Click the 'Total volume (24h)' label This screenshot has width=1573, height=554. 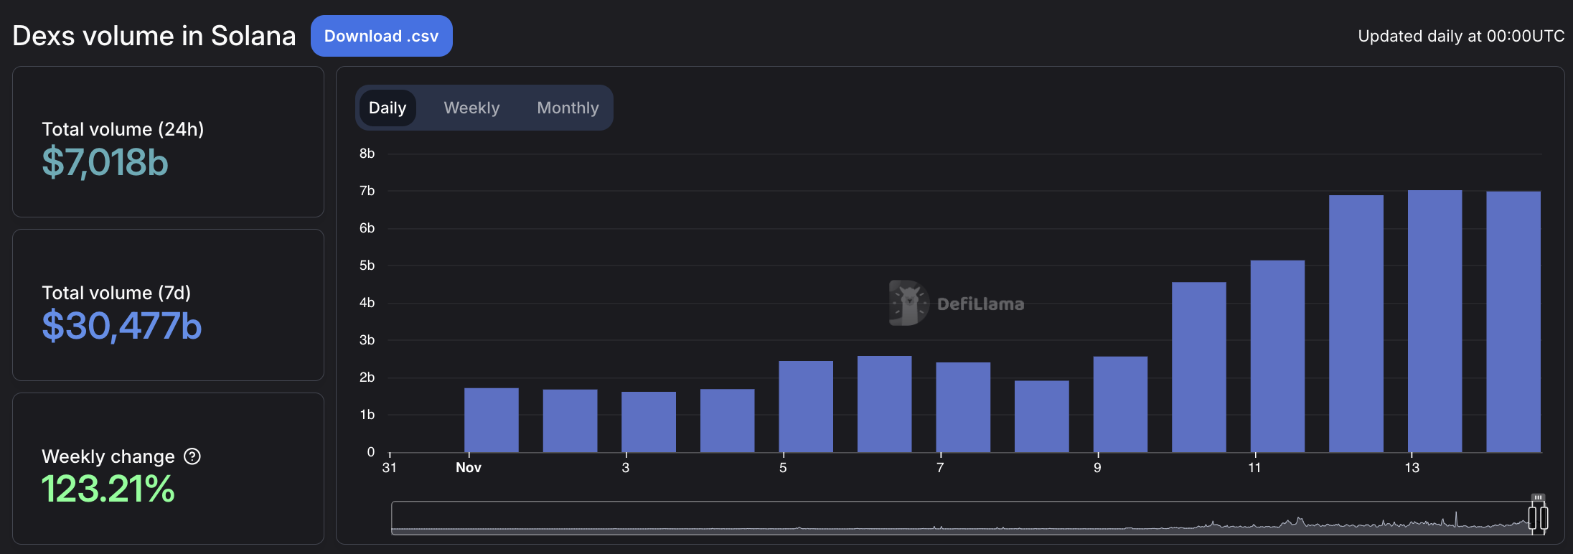tap(123, 129)
